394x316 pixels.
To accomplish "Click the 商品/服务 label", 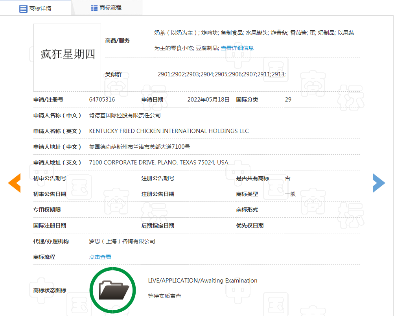I will click(x=117, y=41).
